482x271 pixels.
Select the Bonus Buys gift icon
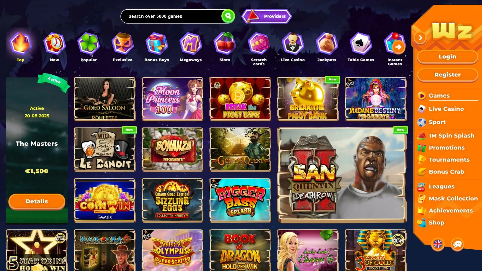click(x=156, y=44)
